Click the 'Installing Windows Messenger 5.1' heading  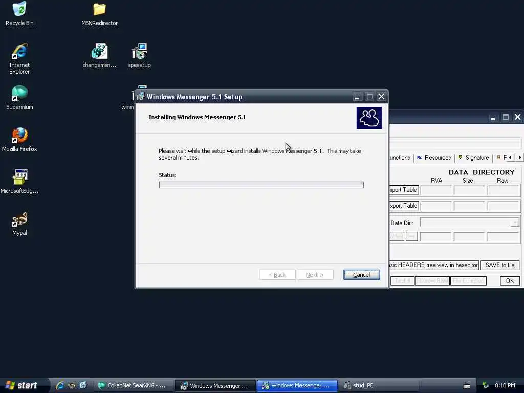(197, 117)
